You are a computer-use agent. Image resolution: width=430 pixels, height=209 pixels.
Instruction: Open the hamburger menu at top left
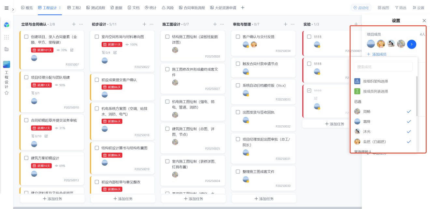pos(7,8)
